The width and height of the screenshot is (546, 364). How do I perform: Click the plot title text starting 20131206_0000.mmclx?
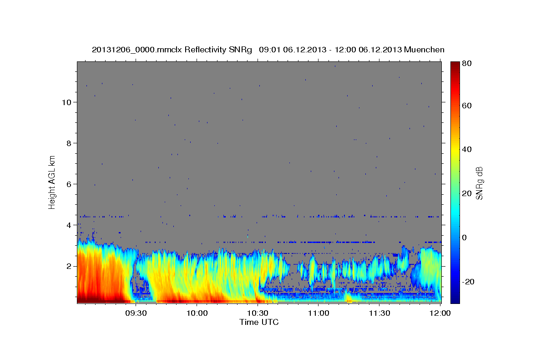click(268, 50)
